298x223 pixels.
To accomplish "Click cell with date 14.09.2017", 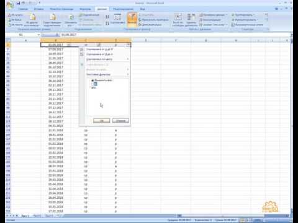I will [56, 54].
